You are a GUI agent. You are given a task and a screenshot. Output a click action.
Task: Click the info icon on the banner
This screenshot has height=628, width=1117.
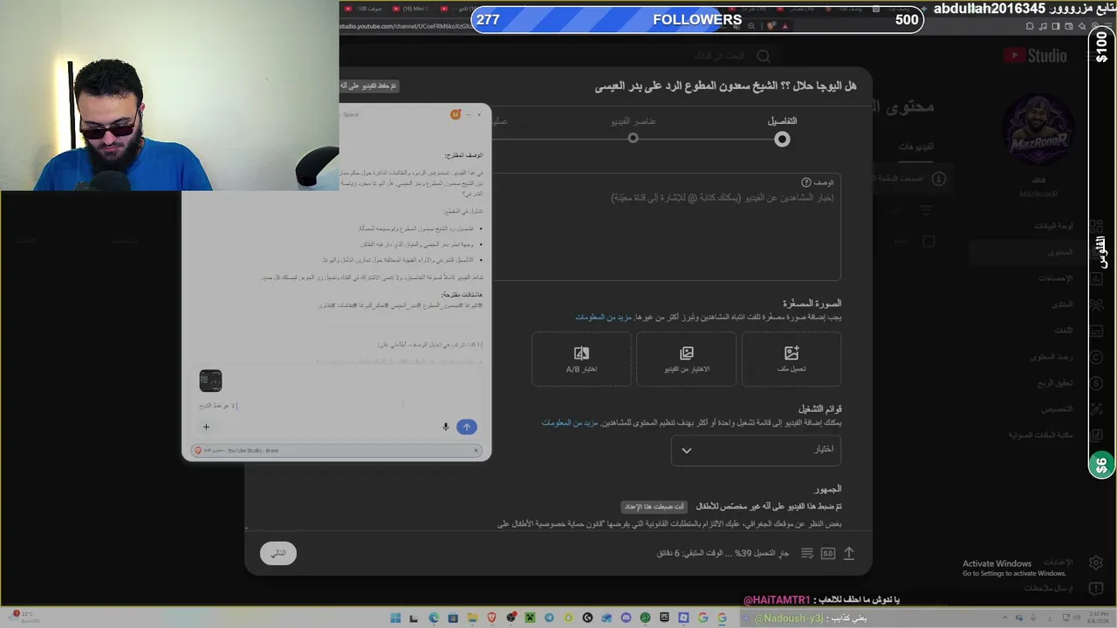pyautogui.click(x=939, y=179)
